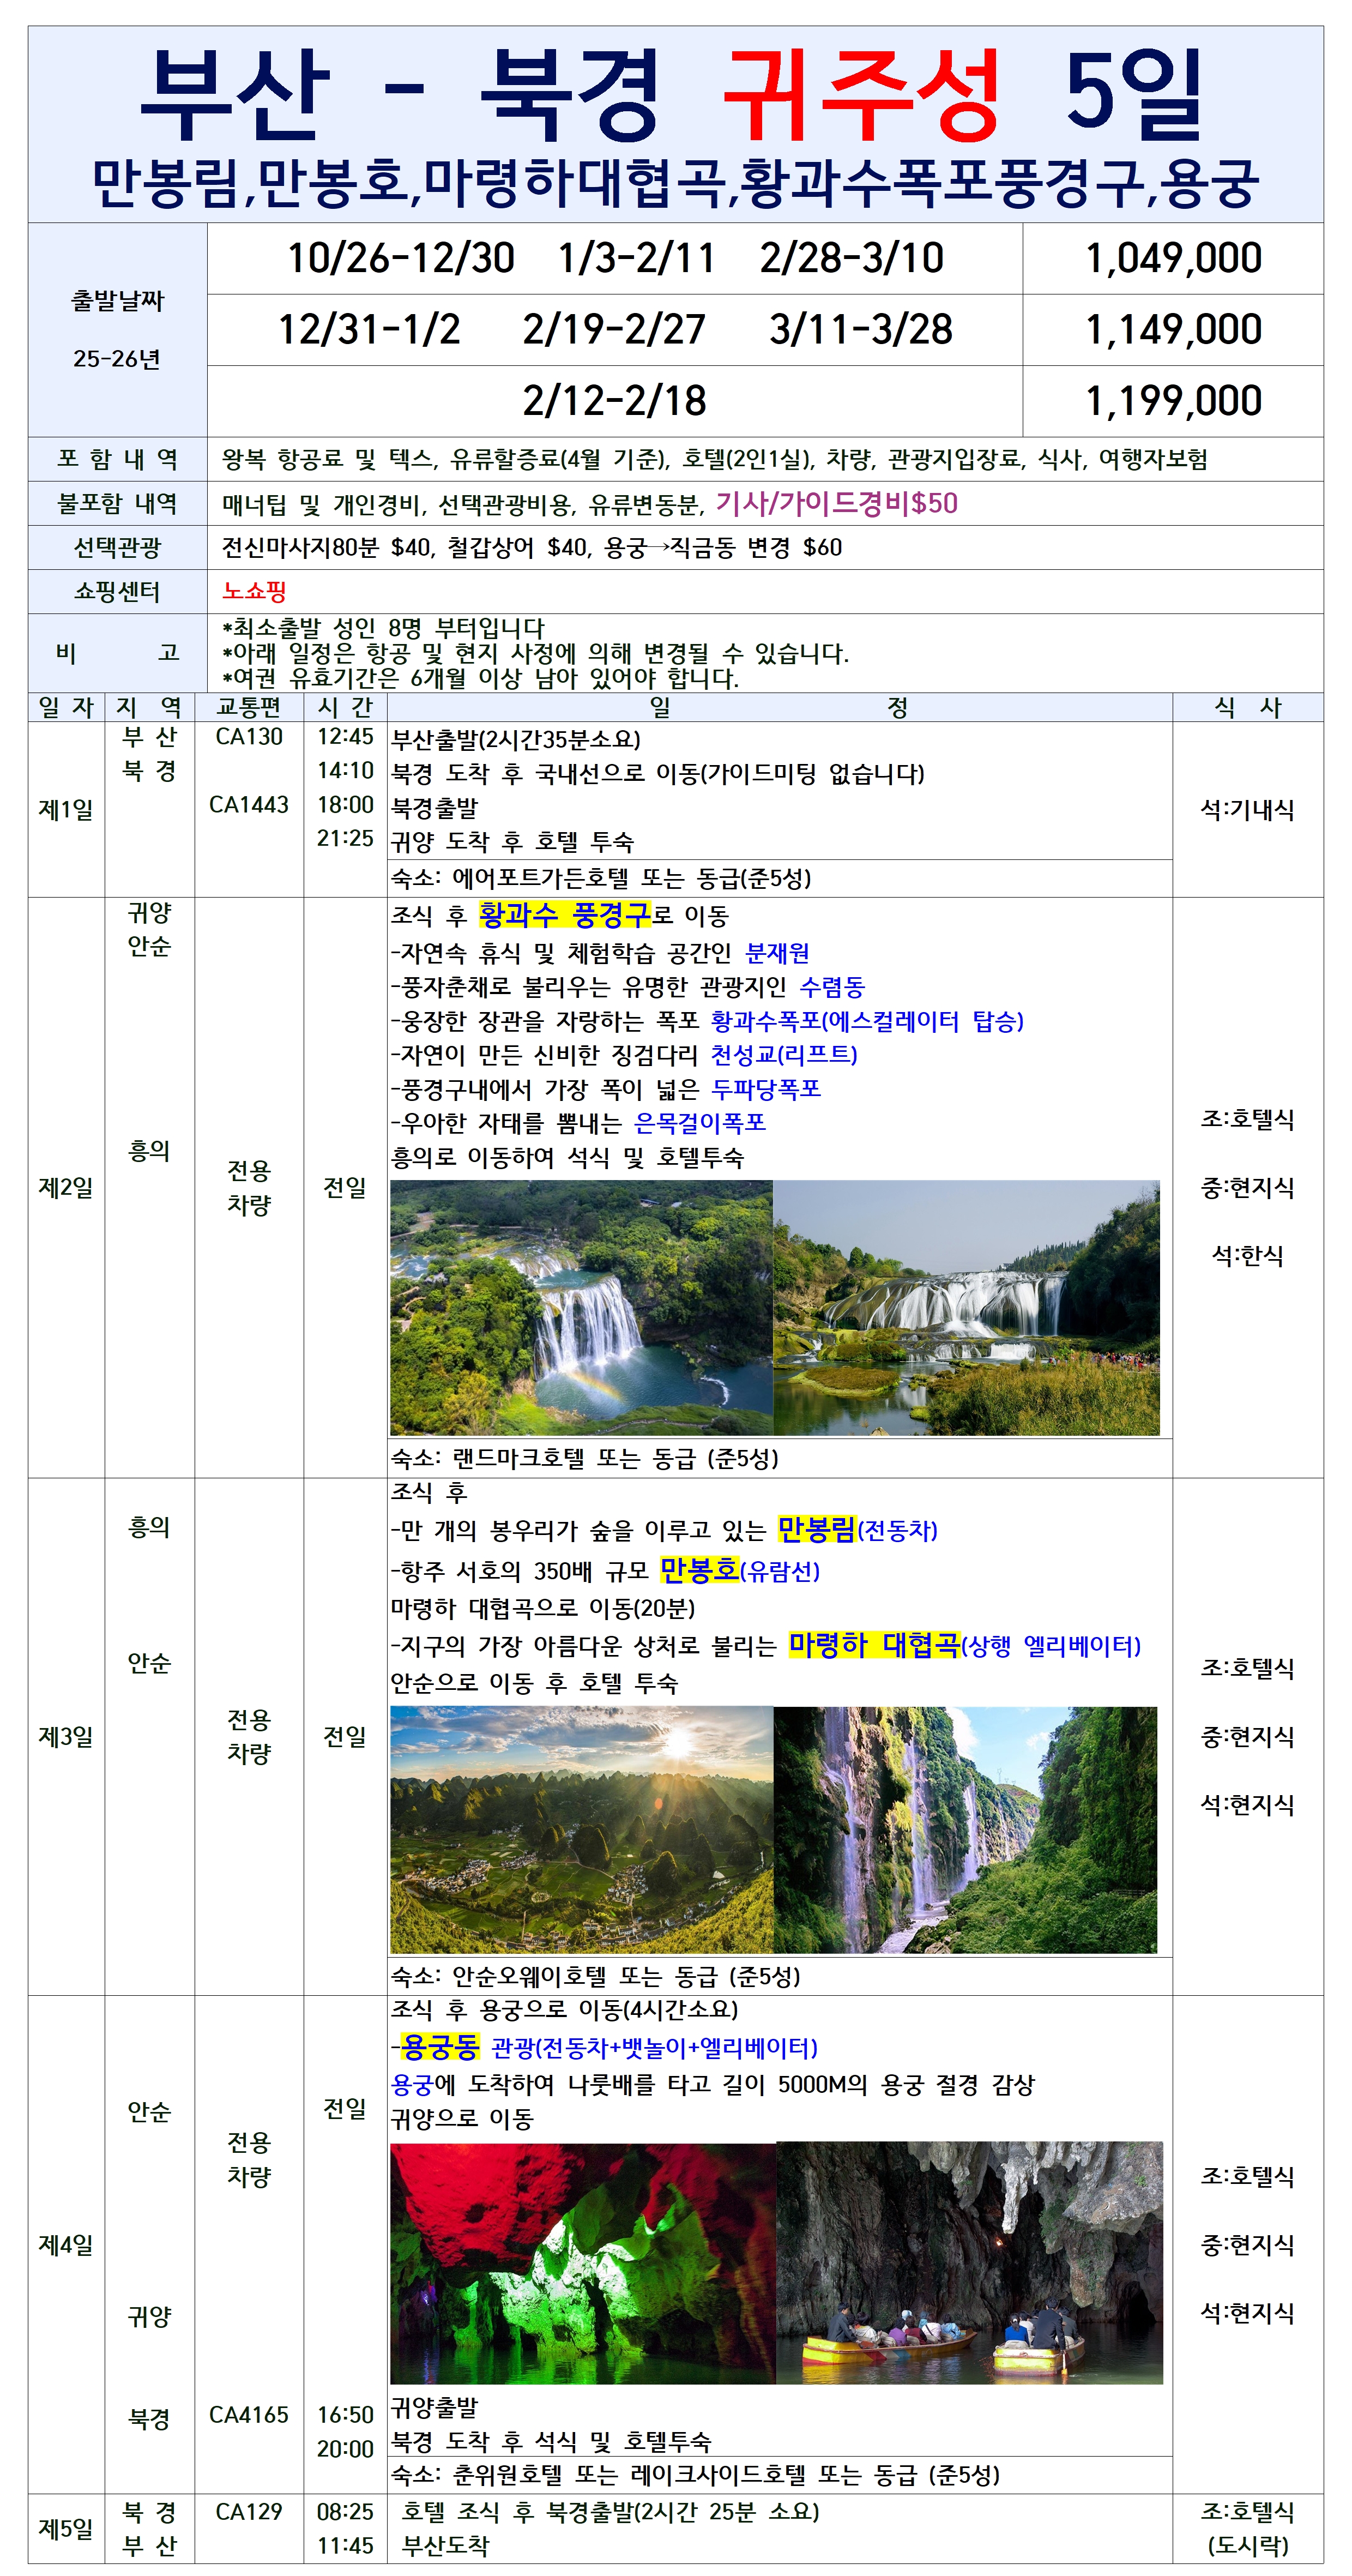Click the red 노쇼핑 text
Image resolution: width=1352 pixels, height=2576 pixels.
[x=254, y=591]
